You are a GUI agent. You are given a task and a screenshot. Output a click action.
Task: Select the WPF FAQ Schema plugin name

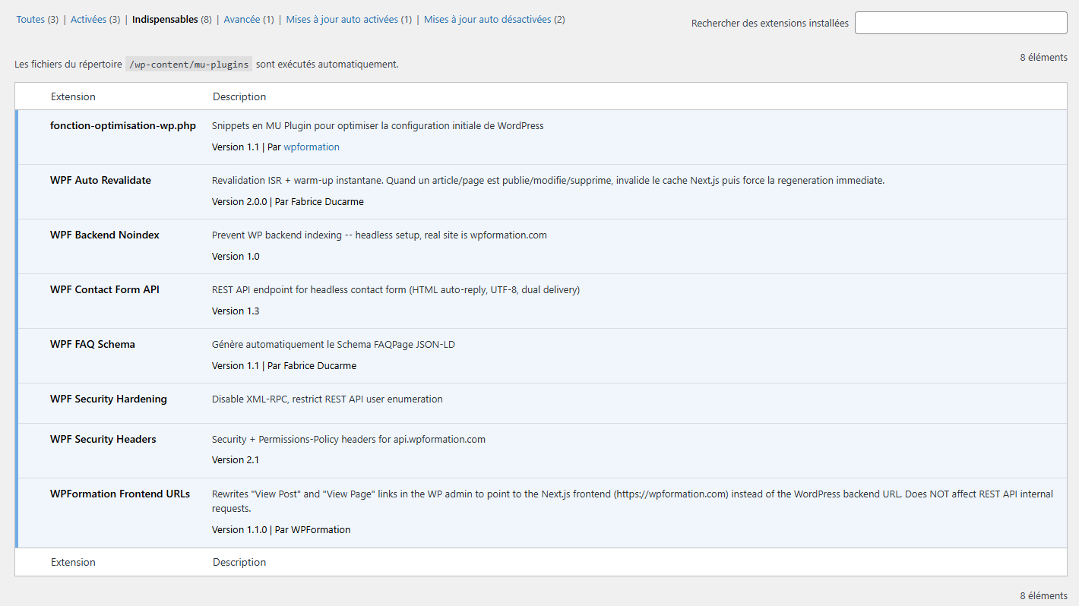tap(93, 345)
